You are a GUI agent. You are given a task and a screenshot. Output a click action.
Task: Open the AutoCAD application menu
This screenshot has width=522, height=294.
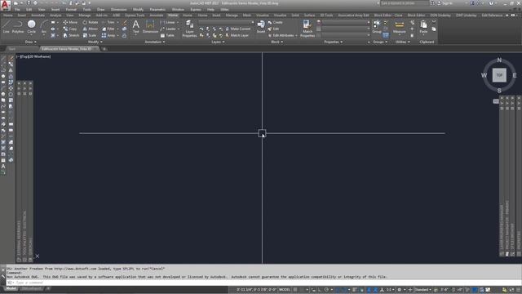pyautogui.click(x=6, y=6)
